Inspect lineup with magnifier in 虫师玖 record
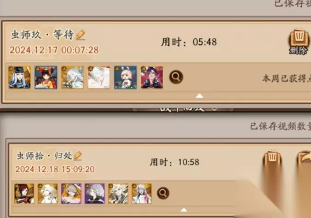 176,77
